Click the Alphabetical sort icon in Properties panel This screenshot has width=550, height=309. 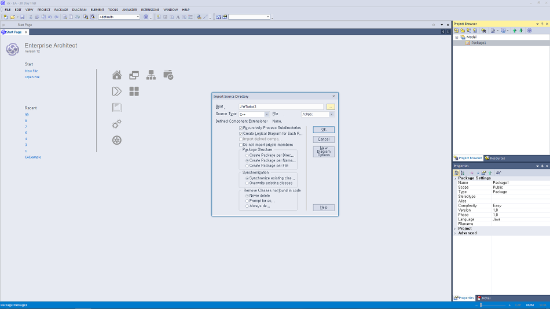[x=463, y=173]
